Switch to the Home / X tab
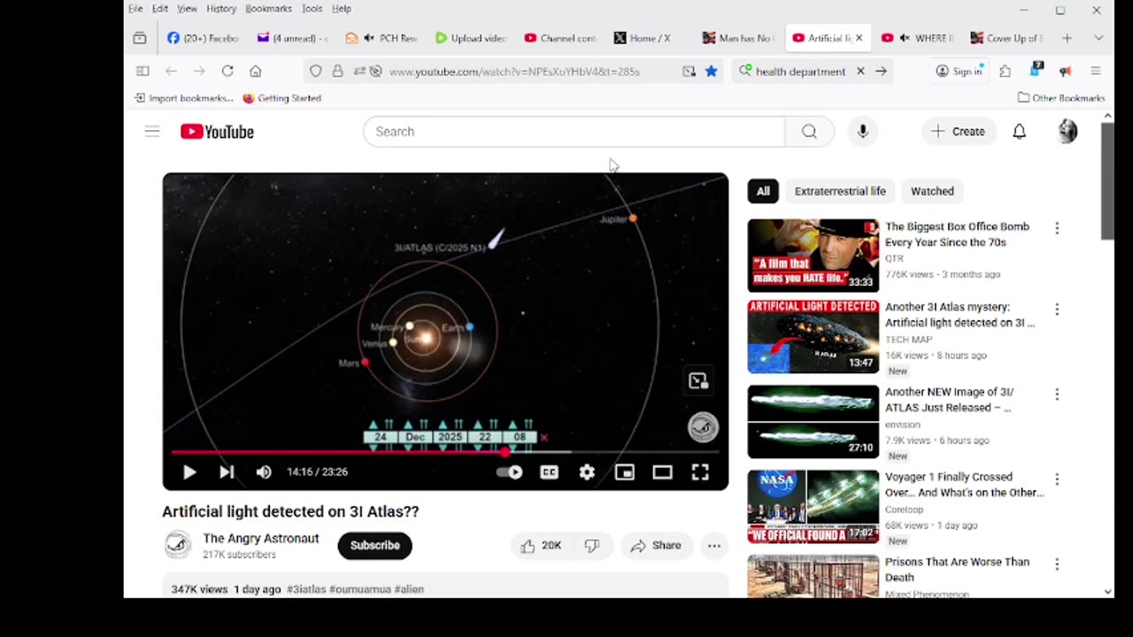This screenshot has width=1133, height=637. click(x=648, y=38)
